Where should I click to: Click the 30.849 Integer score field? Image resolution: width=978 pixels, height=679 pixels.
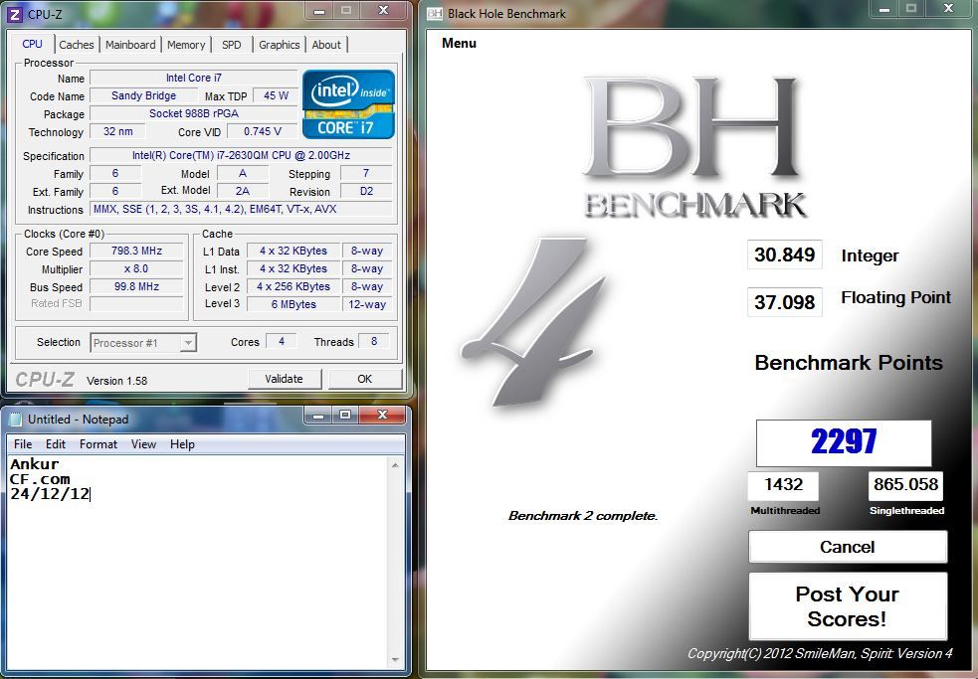pos(785,255)
